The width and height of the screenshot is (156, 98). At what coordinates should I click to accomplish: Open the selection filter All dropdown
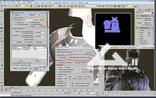point(22,6)
